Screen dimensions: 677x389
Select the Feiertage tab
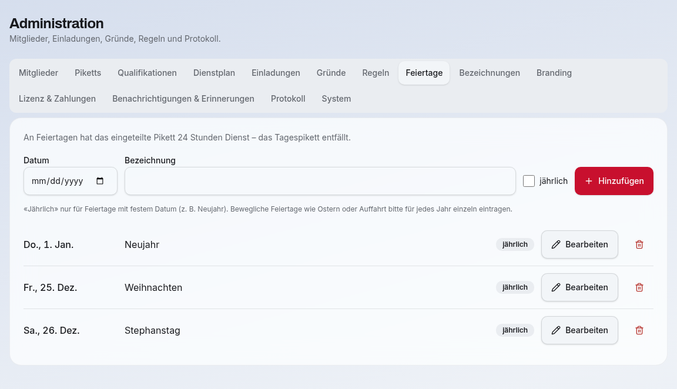(x=424, y=73)
